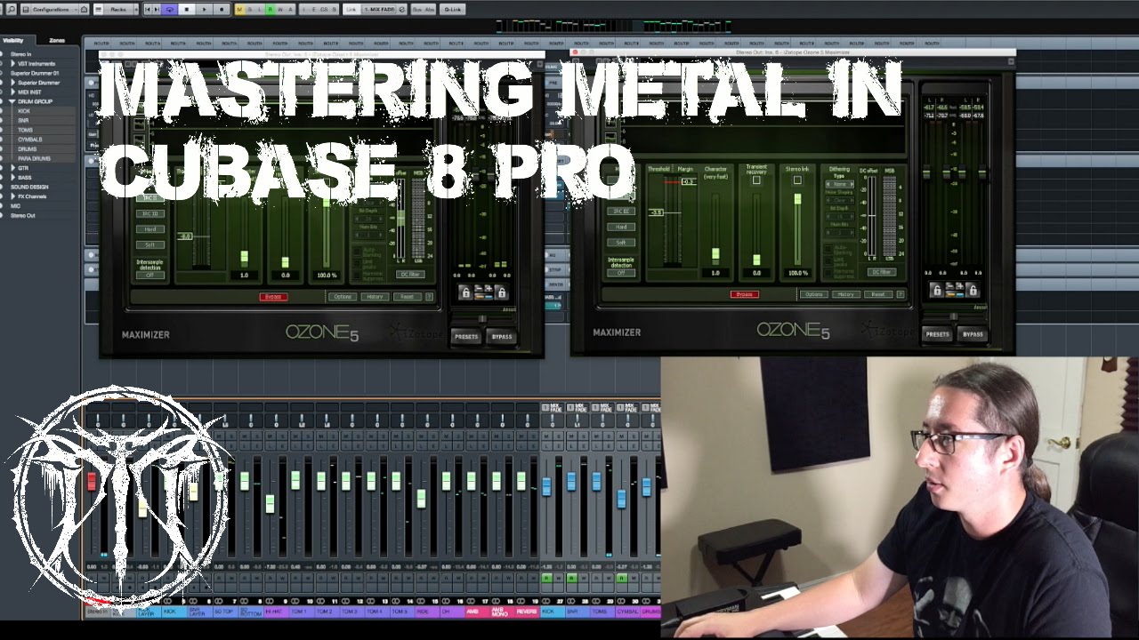Image resolution: width=1139 pixels, height=640 pixels.
Task: Toggle the green R read-all button
Action: [x=270, y=9]
